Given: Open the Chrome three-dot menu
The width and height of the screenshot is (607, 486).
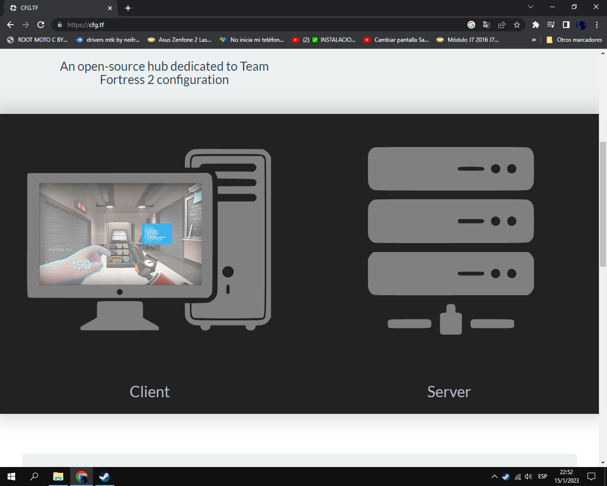Looking at the screenshot, I should (x=597, y=25).
